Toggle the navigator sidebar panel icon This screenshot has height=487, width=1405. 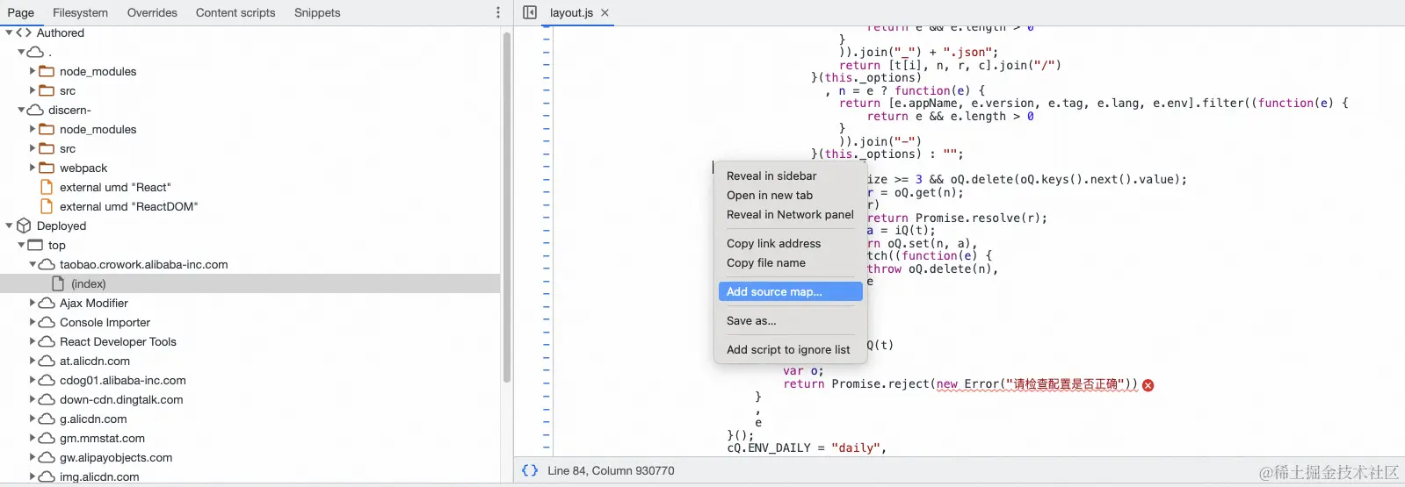(x=530, y=12)
